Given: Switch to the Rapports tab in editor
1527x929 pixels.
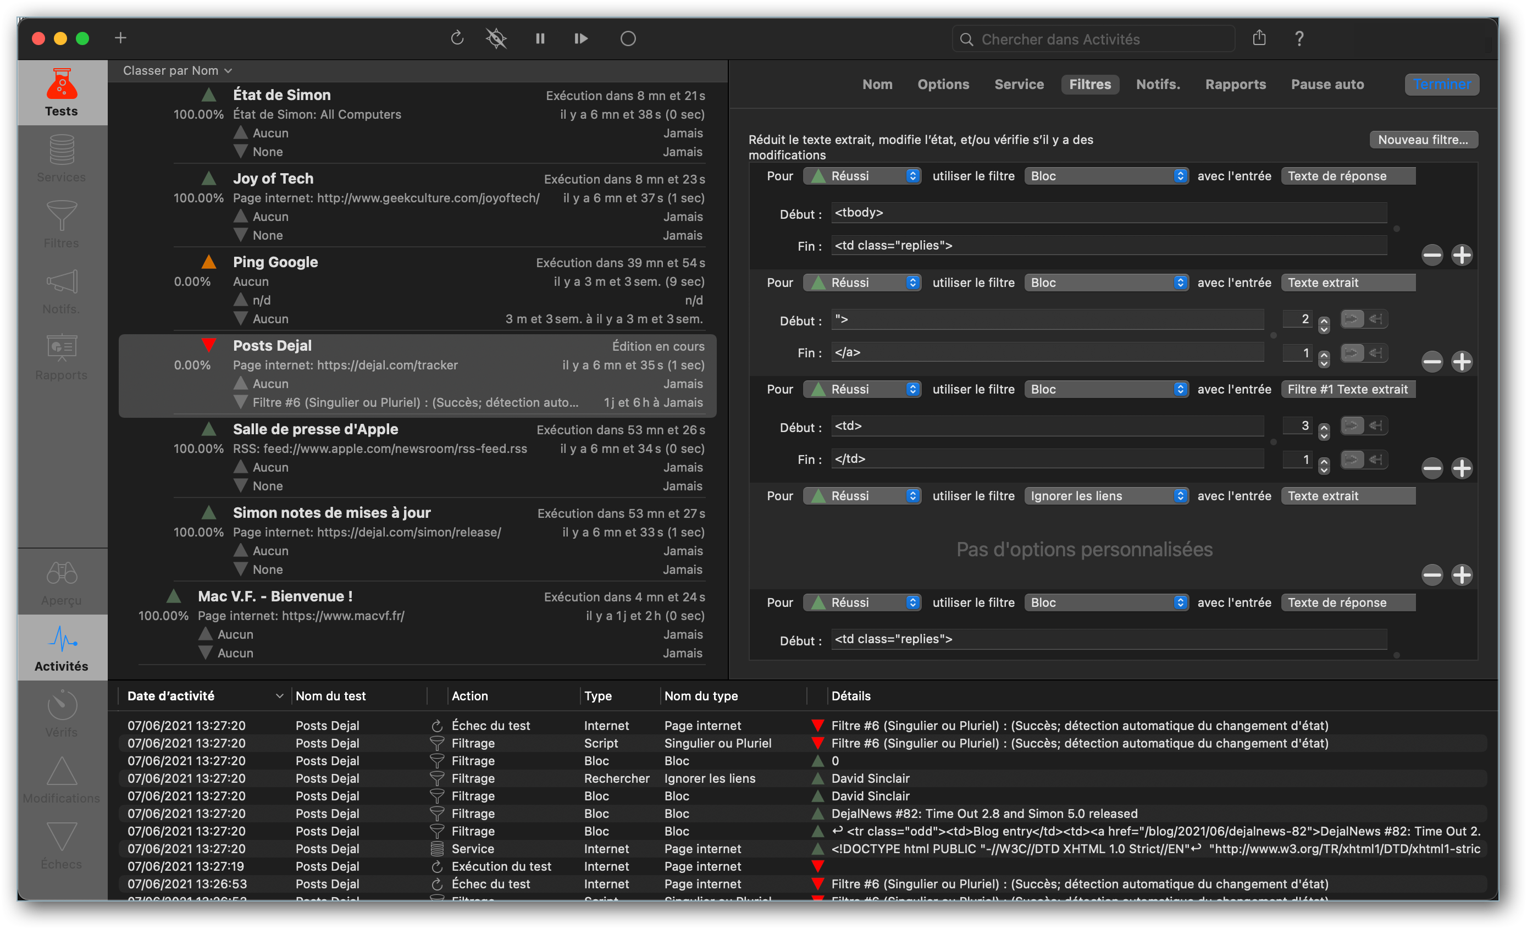Looking at the screenshot, I should tap(1235, 84).
